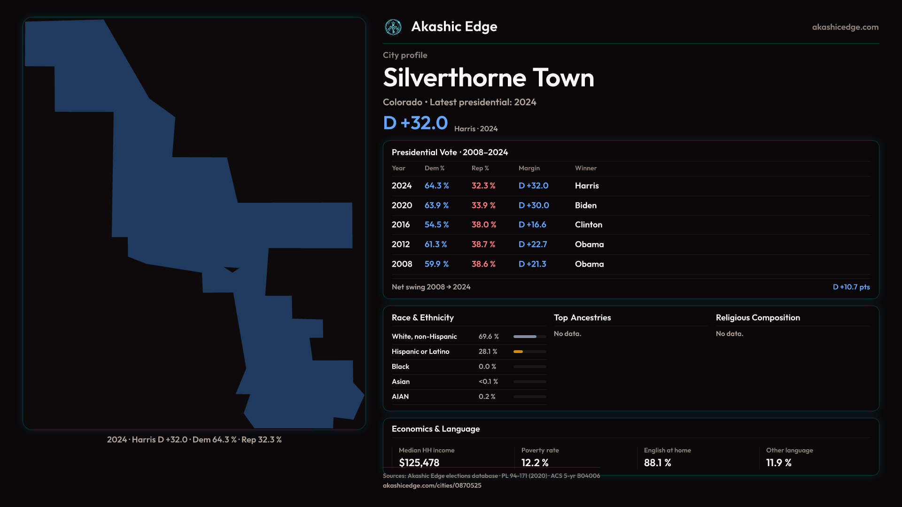Image resolution: width=902 pixels, height=507 pixels.
Task: Click the Poverty rate 12.2 % stat
Action: click(x=535, y=462)
